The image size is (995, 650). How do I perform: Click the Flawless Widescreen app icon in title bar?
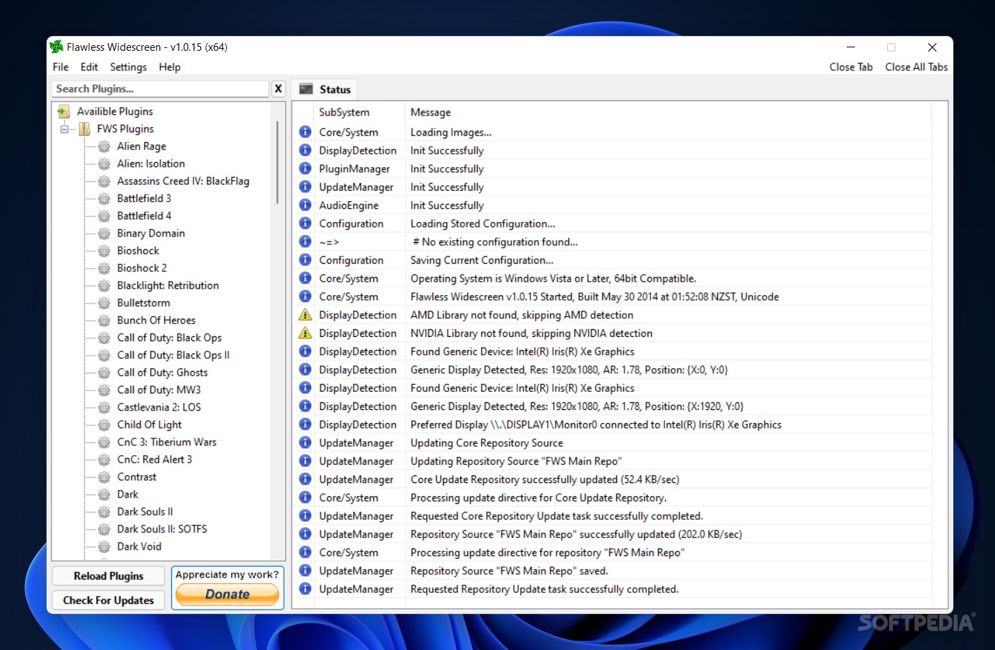[56, 47]
